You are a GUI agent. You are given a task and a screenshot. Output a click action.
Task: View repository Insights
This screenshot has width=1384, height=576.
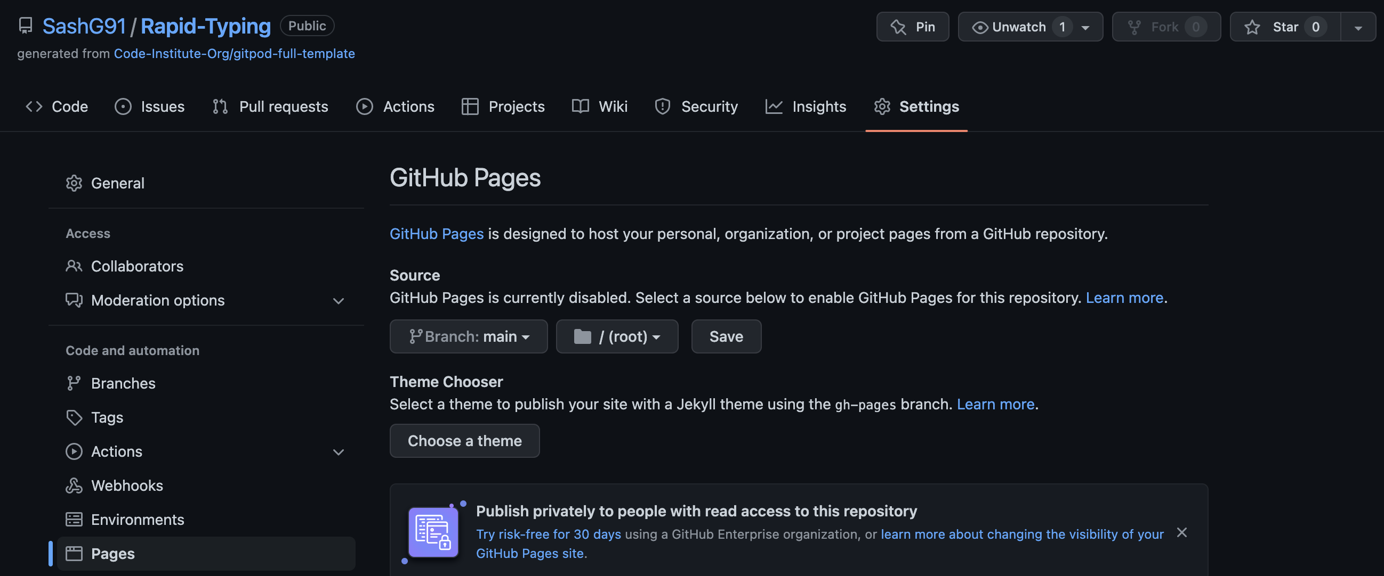(806, 106)
